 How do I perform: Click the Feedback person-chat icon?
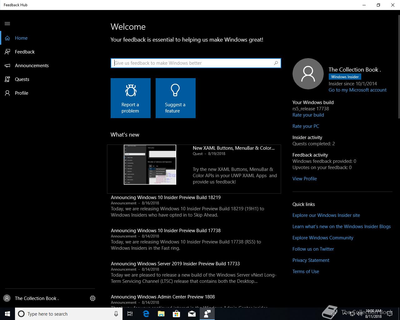click(x=7, y=52)
